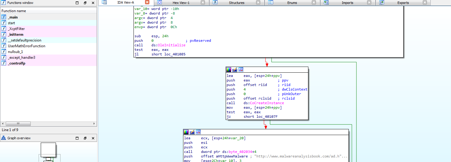Viewport: 451px width, 162px height.
Task: Click the Functions window title icon
Action: pos(4,3)
